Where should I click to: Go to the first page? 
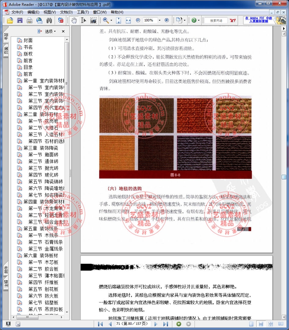[x=100, y=324]
